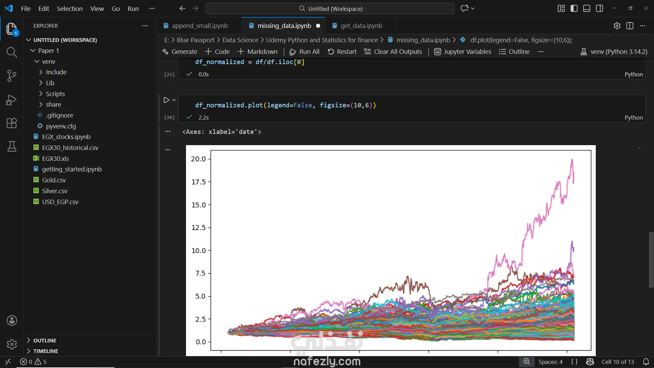This screenshot has height=368, width=654.
Task: Open the run cell options dropdown arrow
Action: 174,100
